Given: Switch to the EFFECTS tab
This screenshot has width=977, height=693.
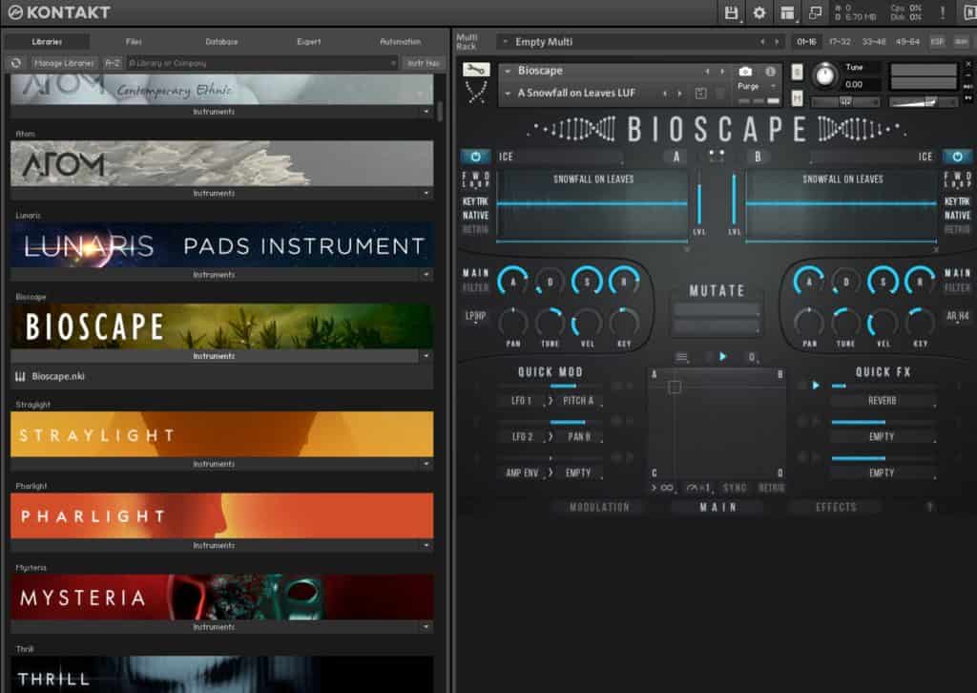Looking at the screenshot, I should point(836,507).
